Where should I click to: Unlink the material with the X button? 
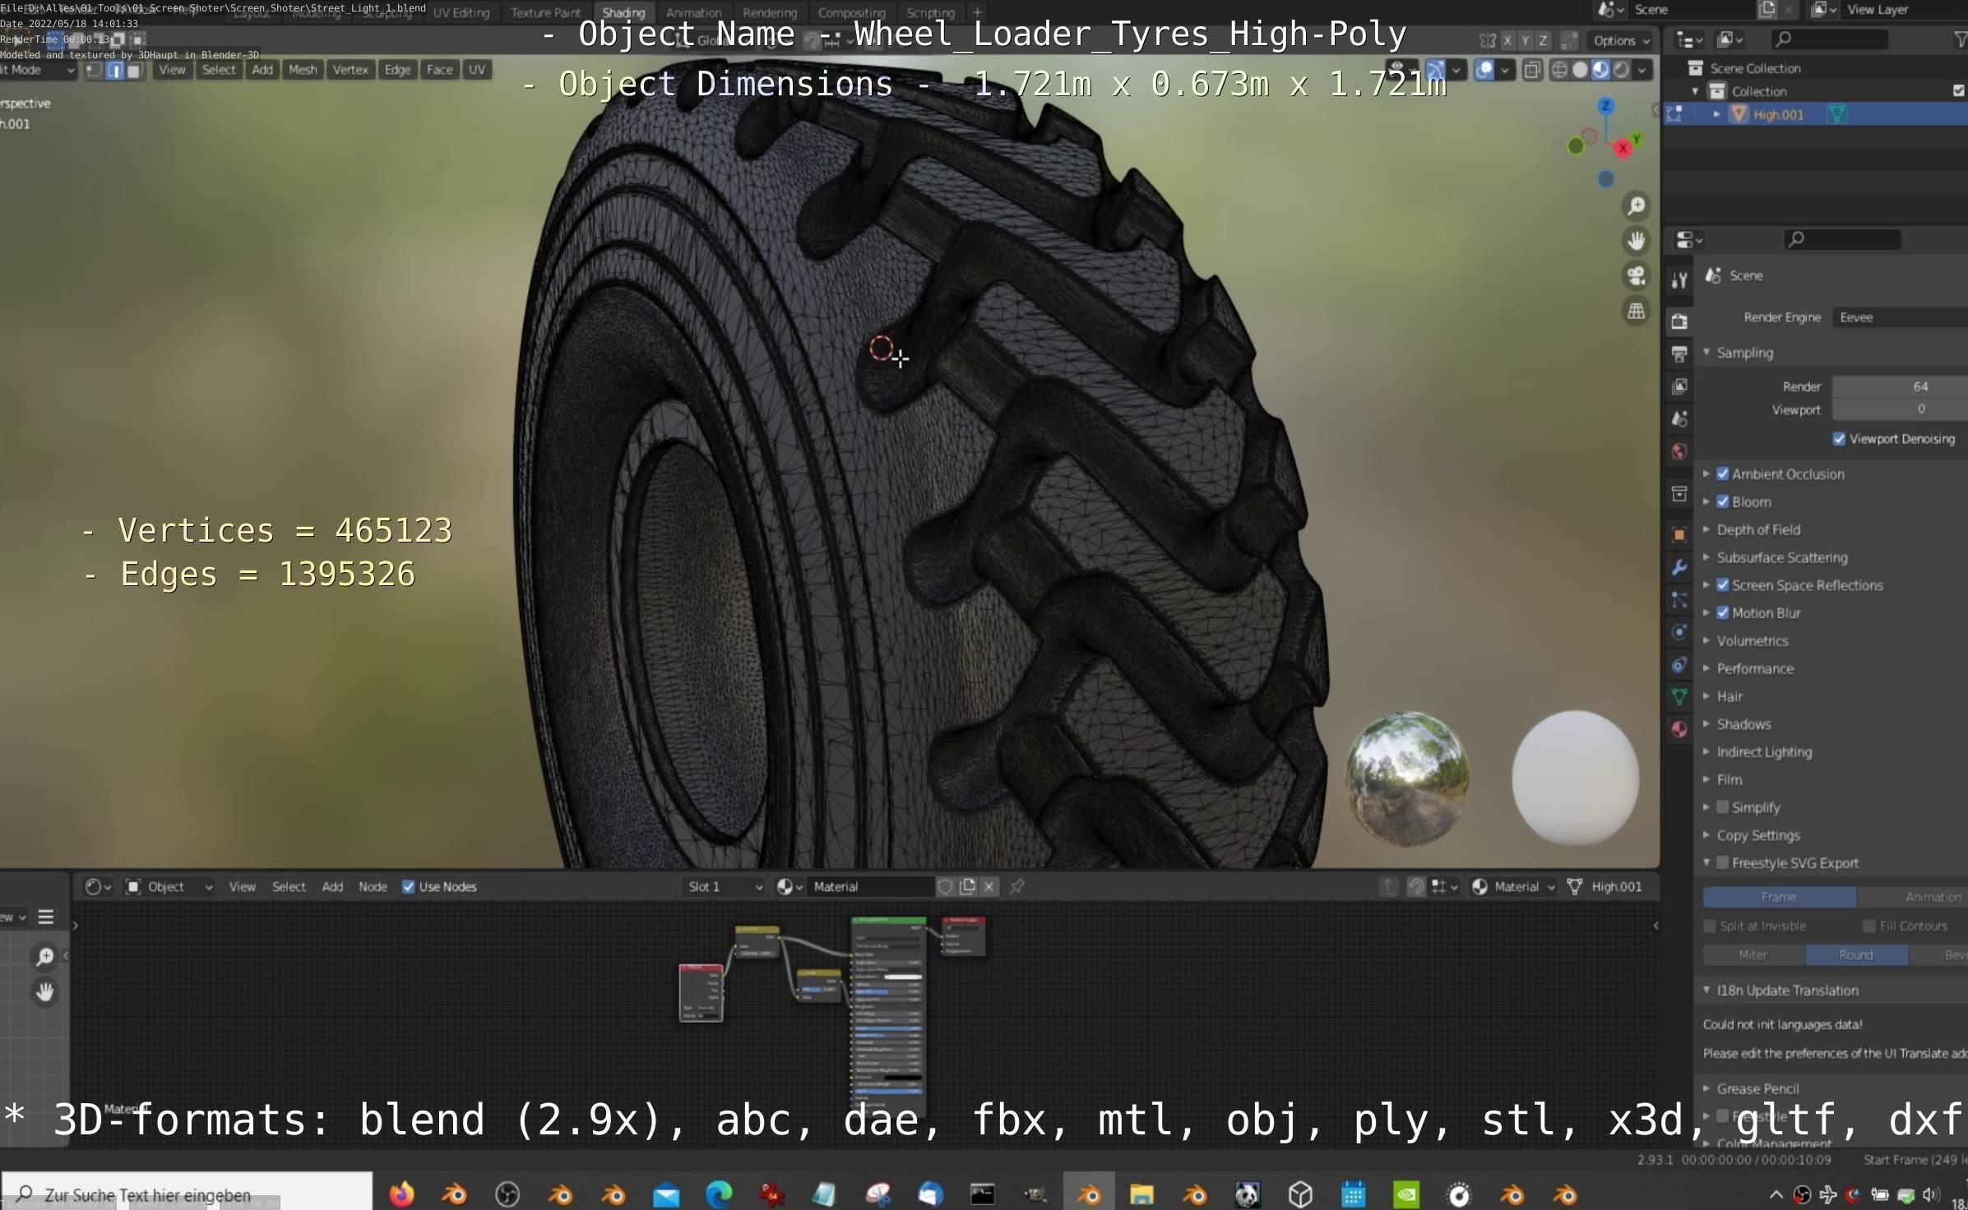(989, 886)
